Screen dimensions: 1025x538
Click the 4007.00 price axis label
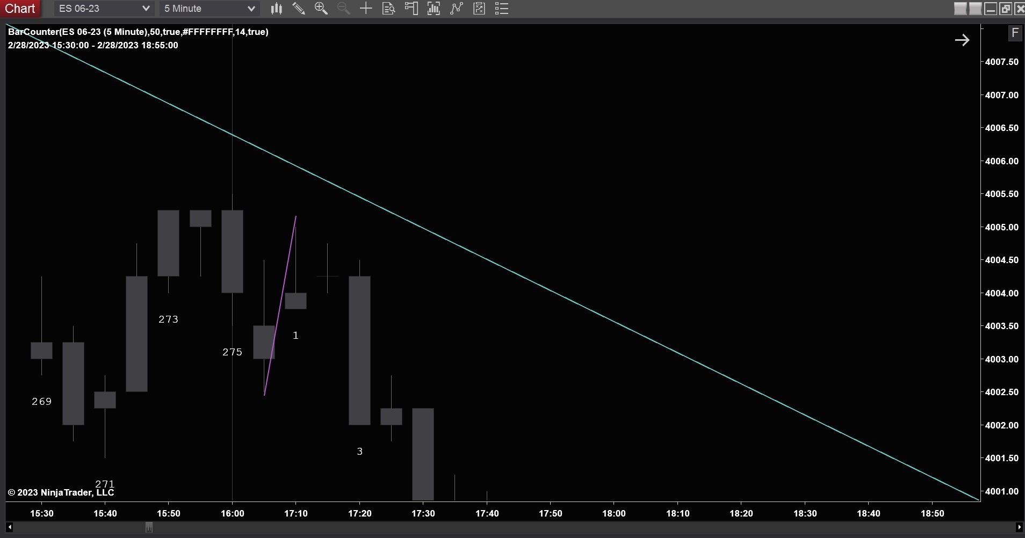[1001, 95]
